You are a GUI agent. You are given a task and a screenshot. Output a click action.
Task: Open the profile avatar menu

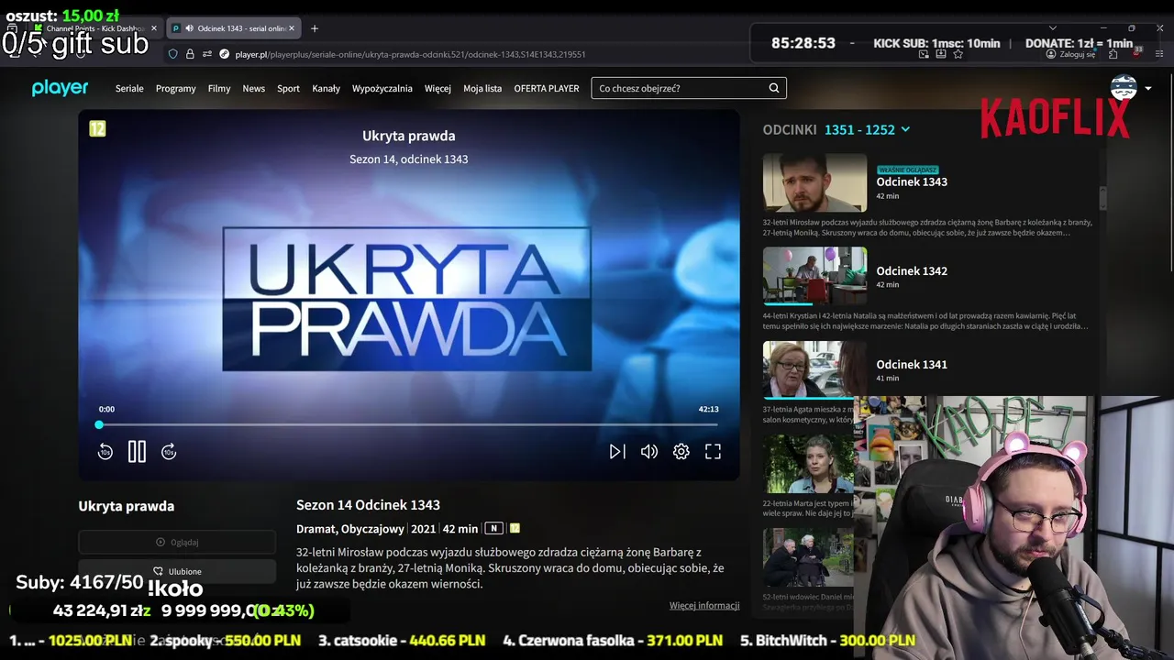pos(1124,88)
